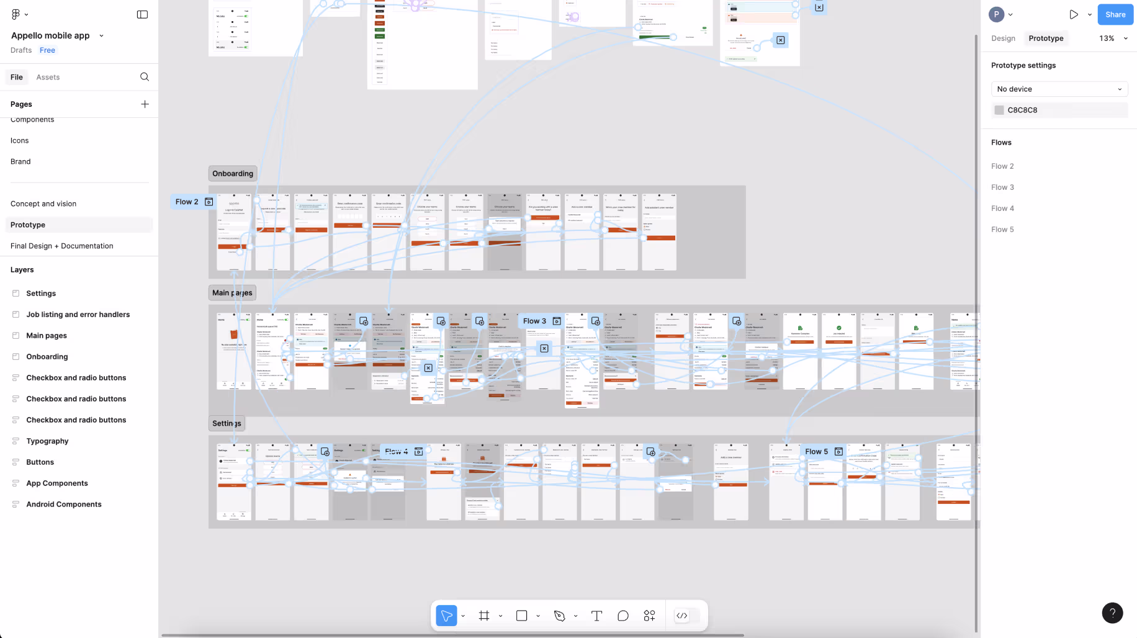The width and height of the screenshot is (1137, 638).
Task: Expand the Rectangle tool options chevron
Action: 538,616
